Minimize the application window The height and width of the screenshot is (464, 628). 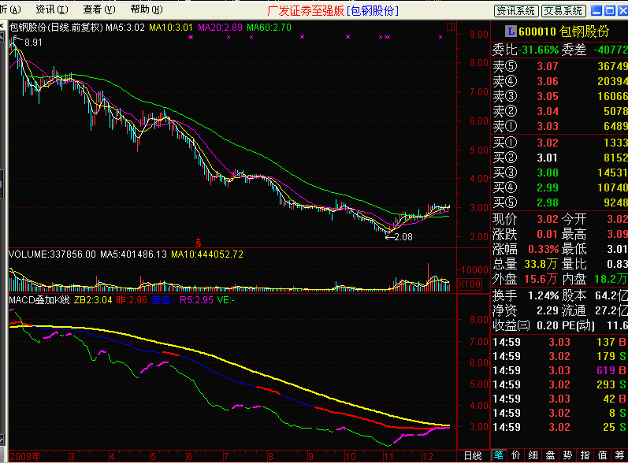(596, 11)
